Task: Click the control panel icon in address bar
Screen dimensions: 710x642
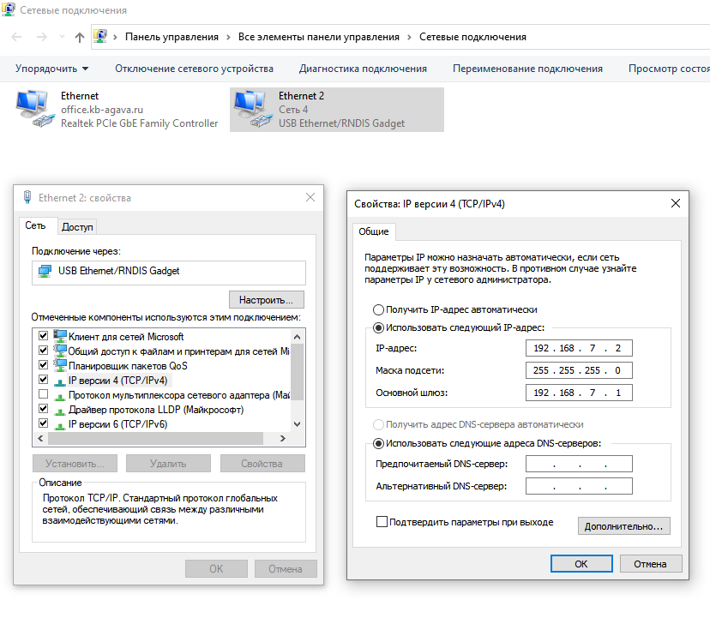Action: pyautogui.click(x=103, y=37)
